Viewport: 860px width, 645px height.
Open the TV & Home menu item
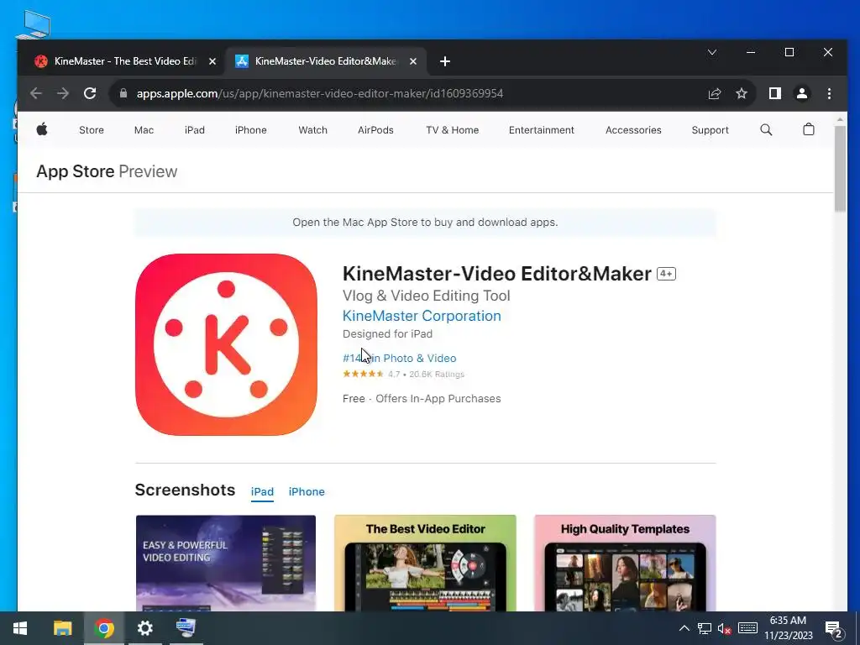[x=453, y=130]
